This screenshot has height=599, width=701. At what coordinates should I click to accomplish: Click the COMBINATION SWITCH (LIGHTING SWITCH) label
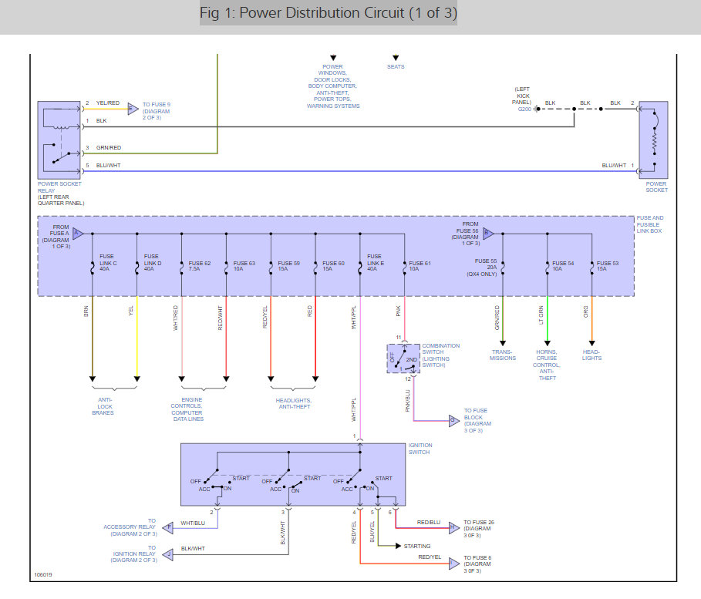pyautogui.click(x=441, y=355)
